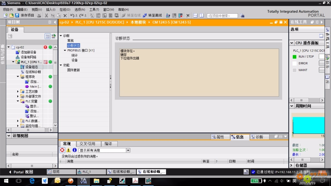Open Edge browser from taskbar

point(32,181)
